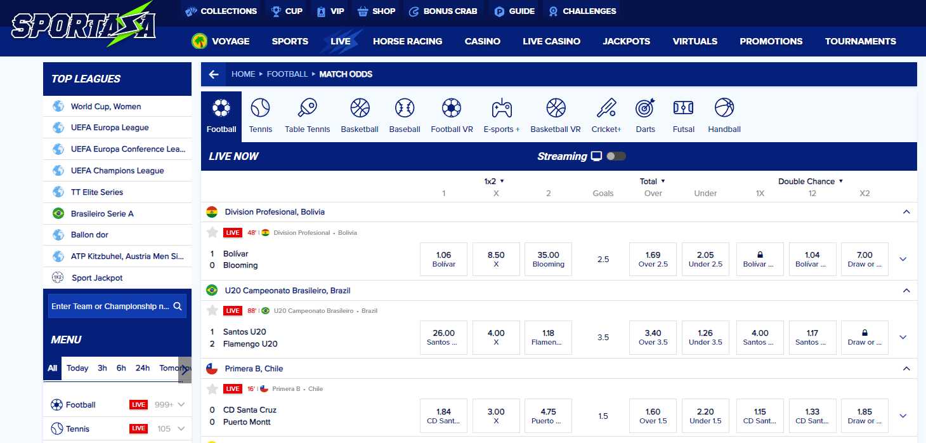Open the LIVE CASINO menu item

[x=551, y=41]
